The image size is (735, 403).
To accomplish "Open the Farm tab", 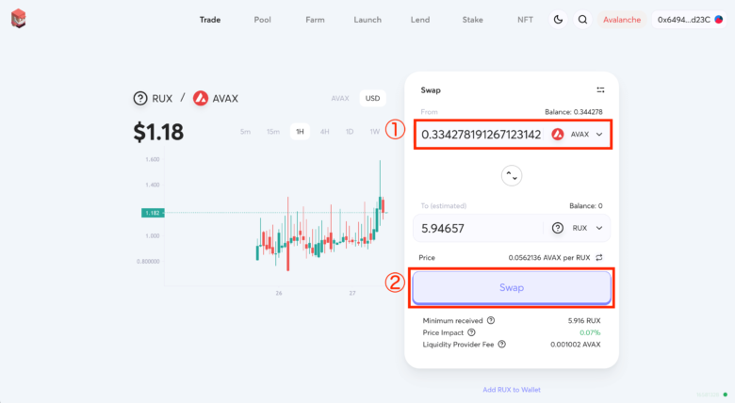I will coord(316,20).
